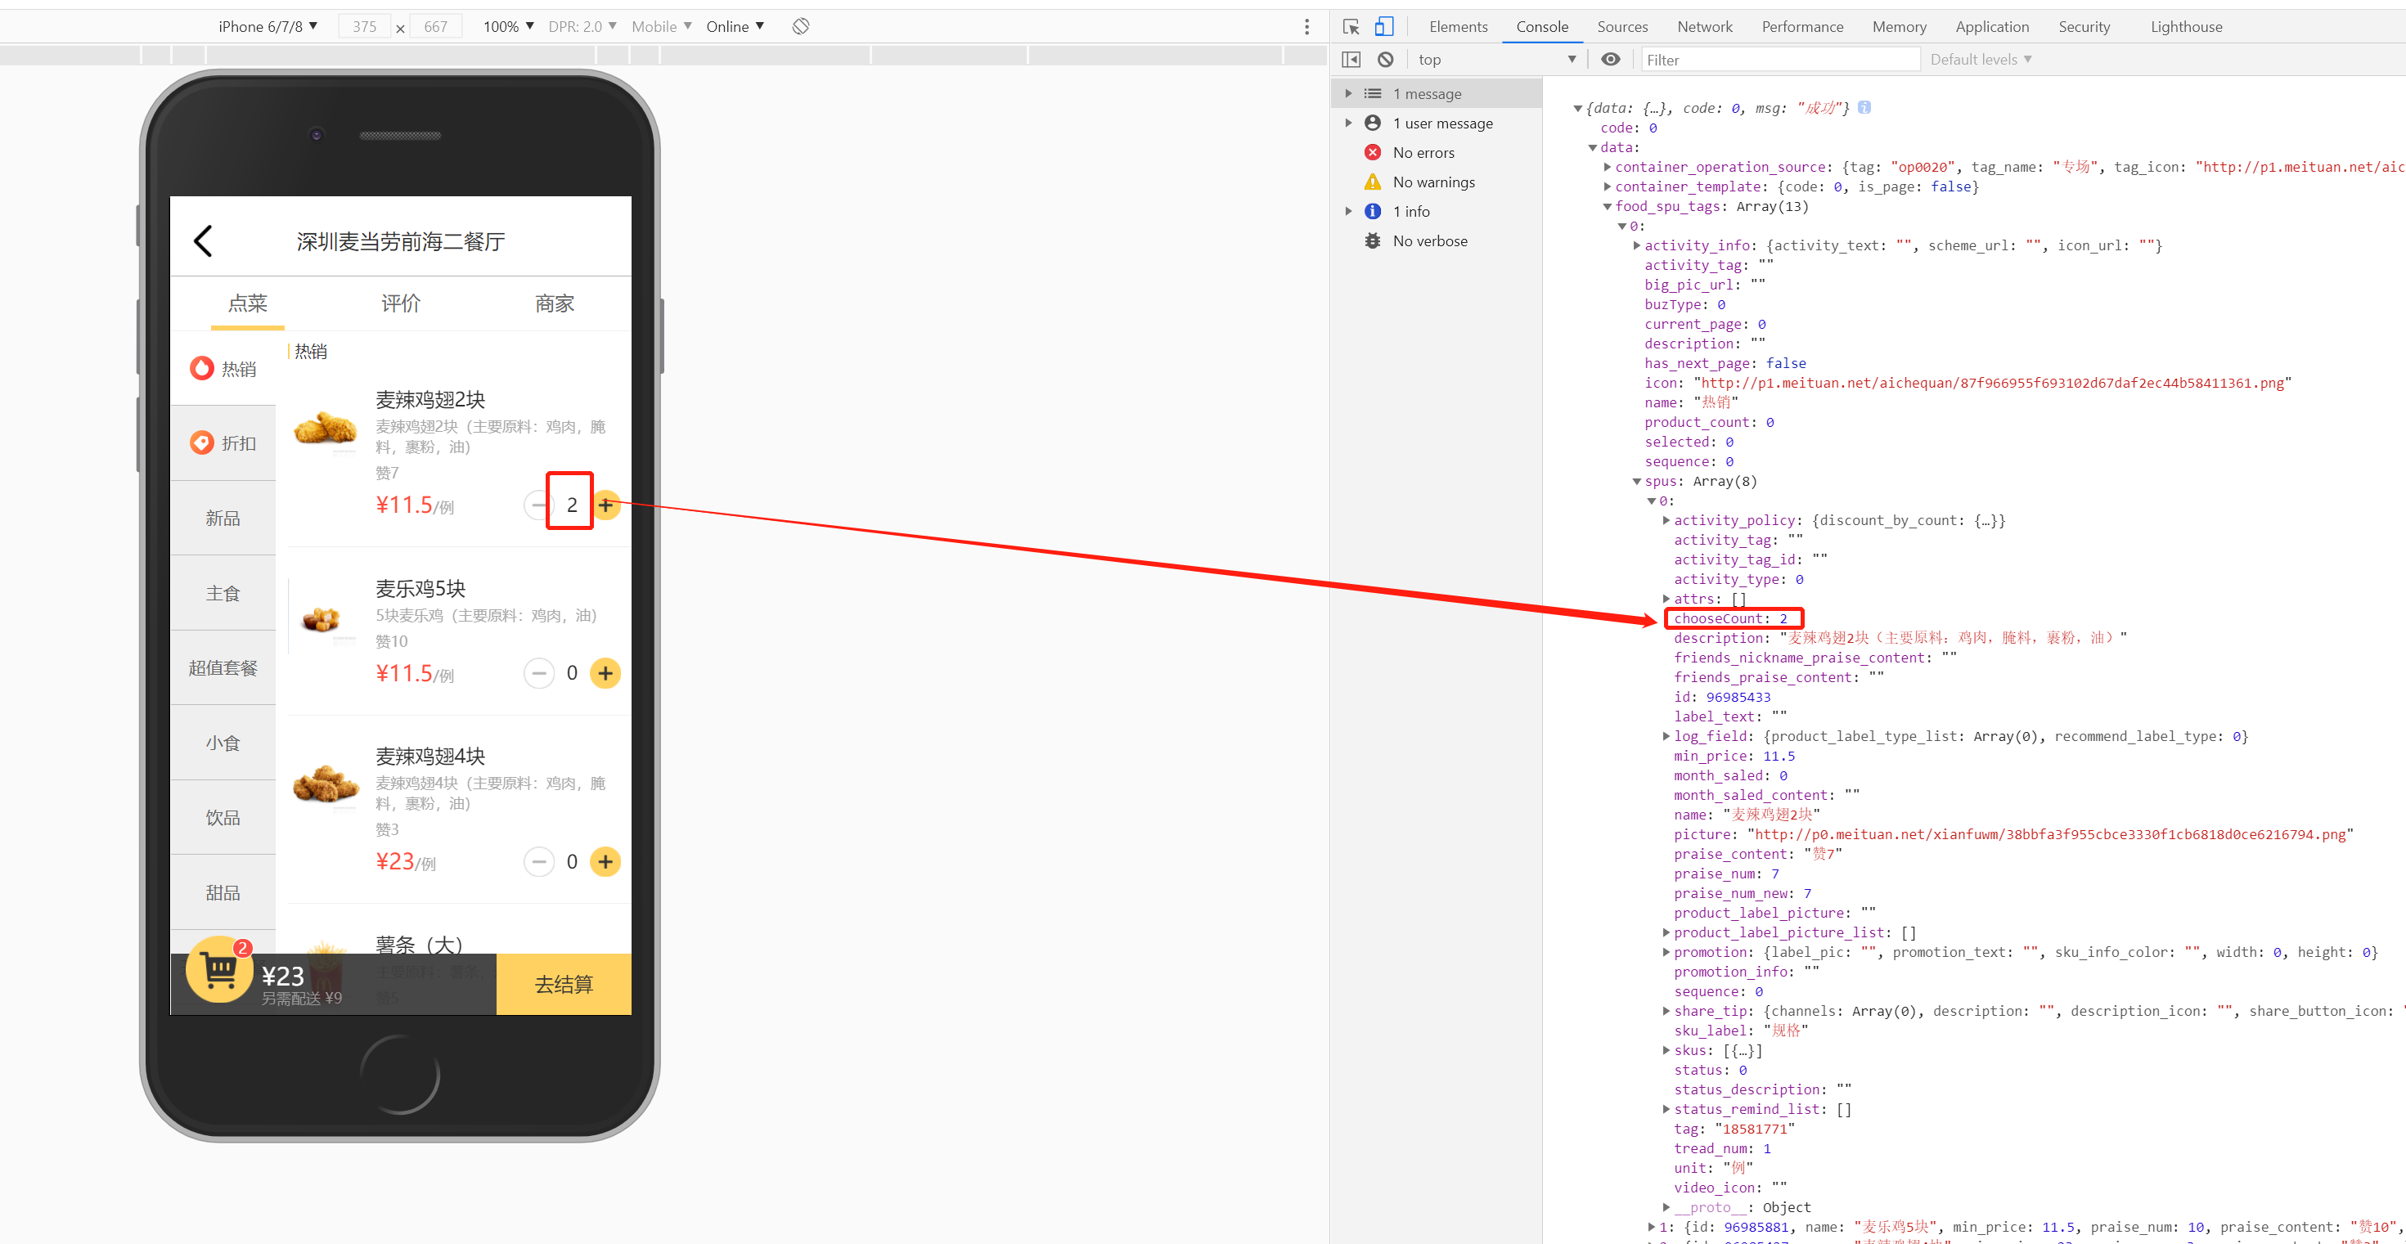
Task: Decrease 麦辣鸡翅4块 quantity with minus button
Action: pyautogui.click(x=539, y=862)
